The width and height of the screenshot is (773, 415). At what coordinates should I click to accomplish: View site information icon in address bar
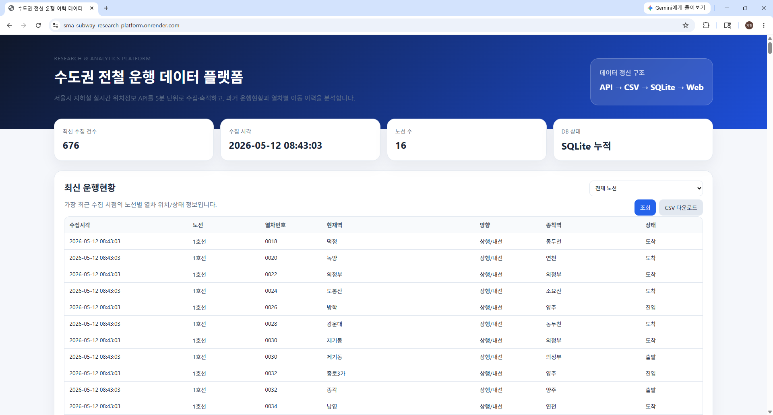[56, 25]
